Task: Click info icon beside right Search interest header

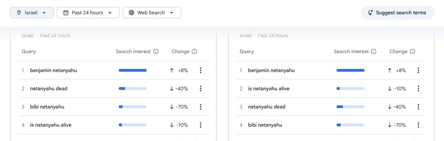Action: tap(374, 51)
